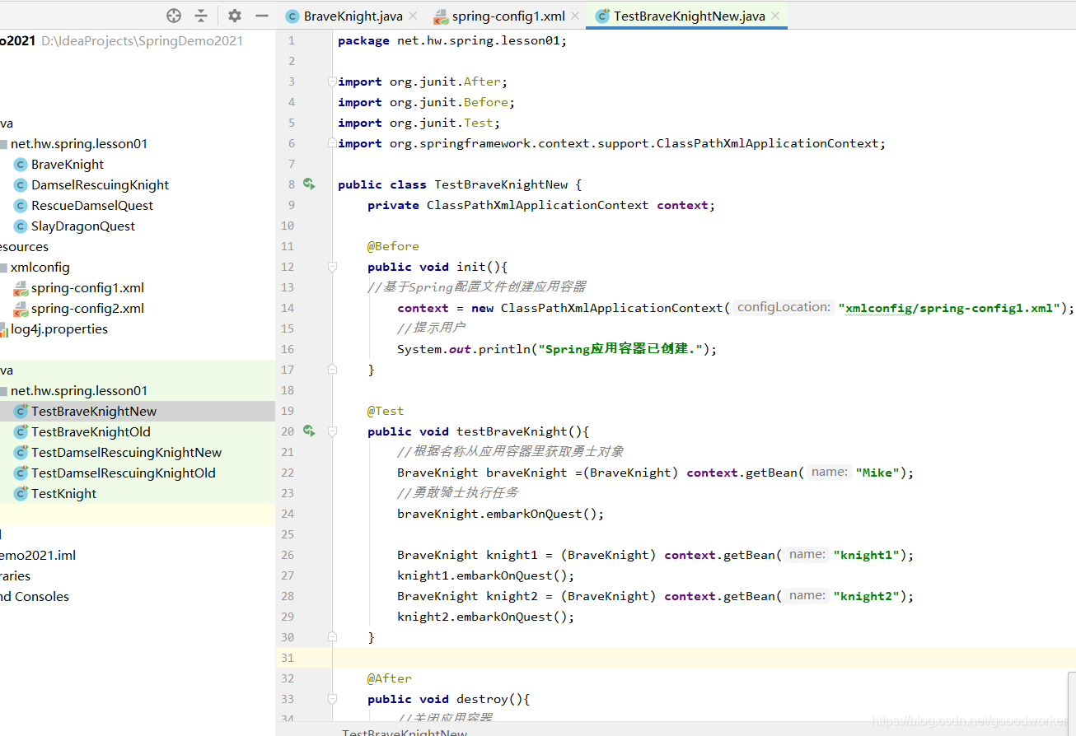The height and width of the screenshot is (736, 1076).
Task: Click the locate-current-file target icon
Action: [x=174, y=16]
